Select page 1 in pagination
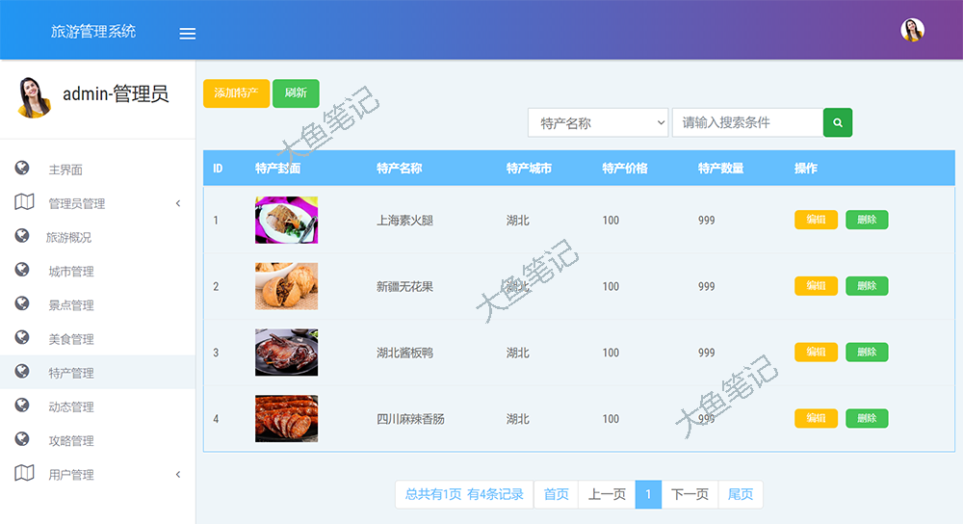This screenshot has width=963, height=524. (648, 494)
